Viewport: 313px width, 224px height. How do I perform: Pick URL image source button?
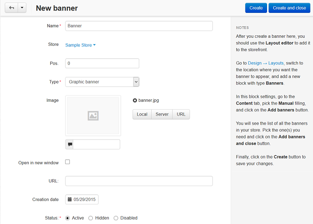pyautogui.click(x=181, y=114)
